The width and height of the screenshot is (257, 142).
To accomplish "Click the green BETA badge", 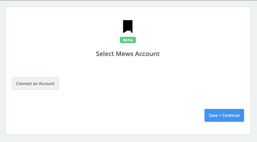I will (x=128, y=40).
